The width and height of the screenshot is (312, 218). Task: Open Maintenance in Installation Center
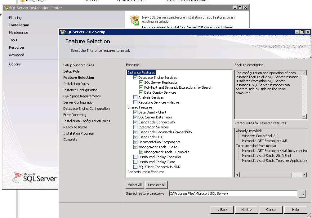coord(19,33)
